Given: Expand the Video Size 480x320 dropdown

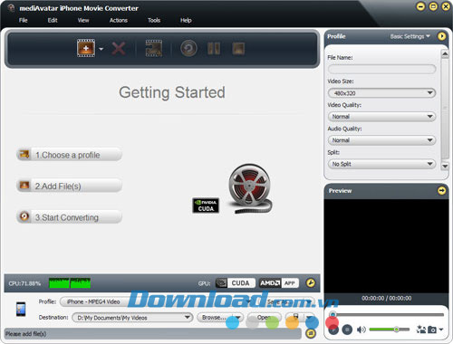Looking at the screenshot, I should (x=381, y=93).
